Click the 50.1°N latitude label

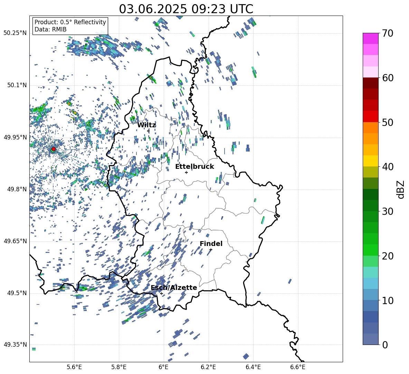click(17, 85)
